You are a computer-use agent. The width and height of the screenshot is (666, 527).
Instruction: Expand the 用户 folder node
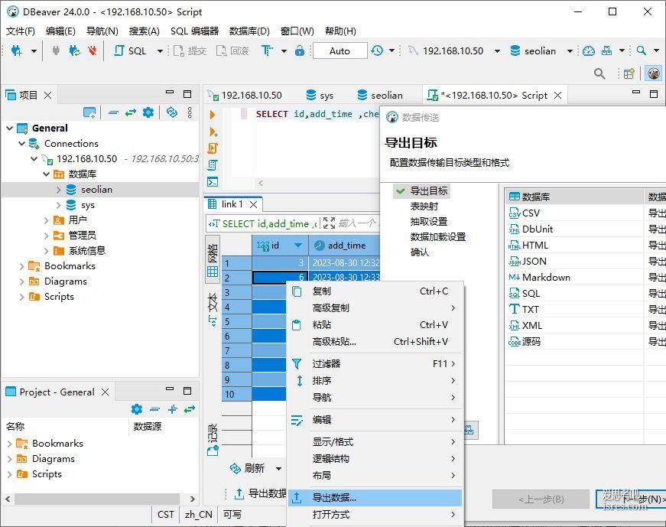[46, 220]
